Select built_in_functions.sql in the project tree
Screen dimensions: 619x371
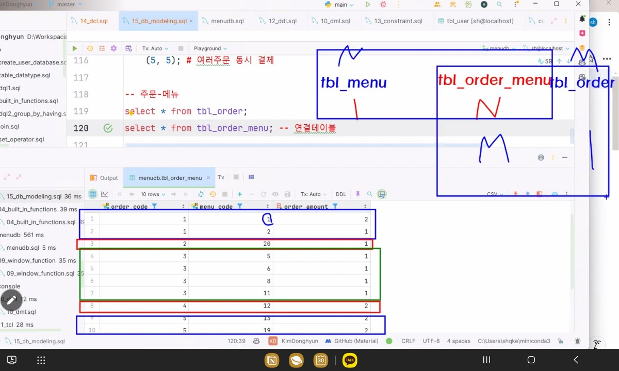click(x=29, y=101)
